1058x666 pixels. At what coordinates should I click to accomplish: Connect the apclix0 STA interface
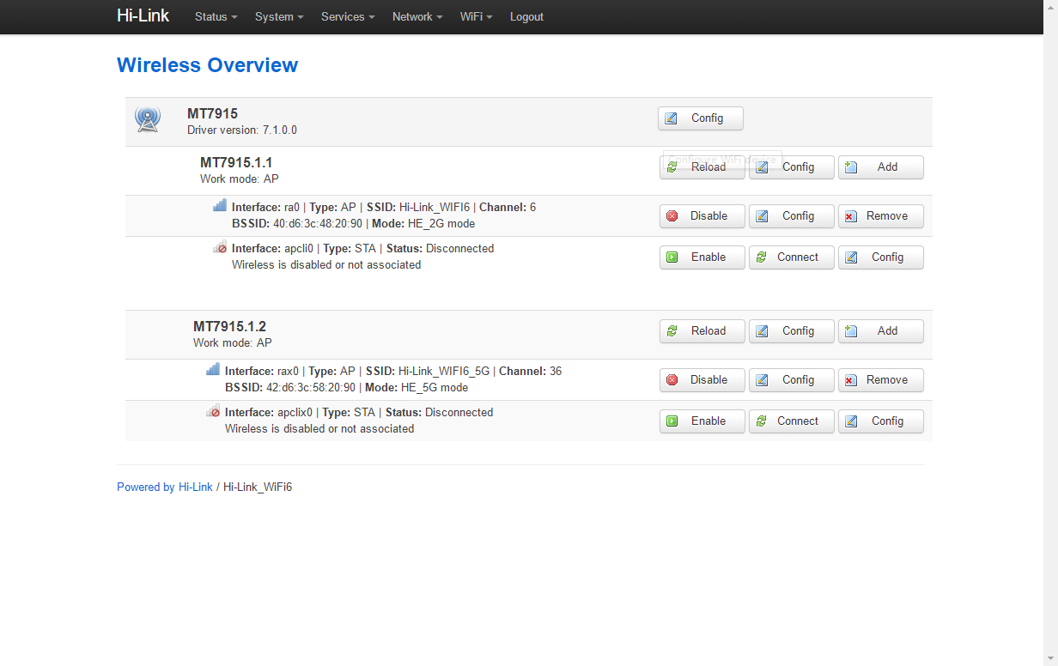coord(791,421)
